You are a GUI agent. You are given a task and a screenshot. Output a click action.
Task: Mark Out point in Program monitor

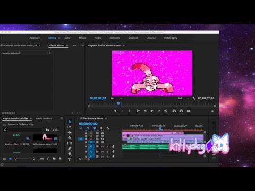pyautogui.click(x=129, y=111)
